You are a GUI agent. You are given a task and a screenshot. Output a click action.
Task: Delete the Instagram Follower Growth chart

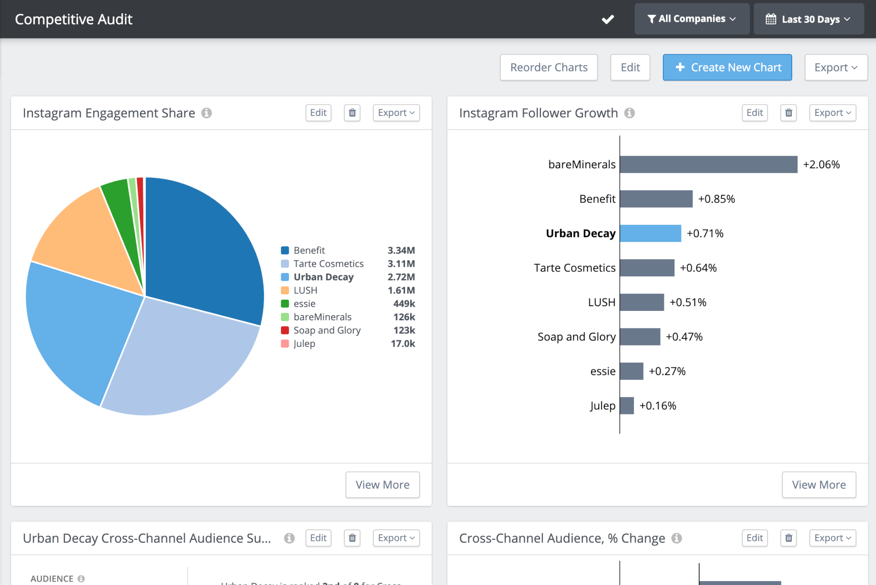788,113
